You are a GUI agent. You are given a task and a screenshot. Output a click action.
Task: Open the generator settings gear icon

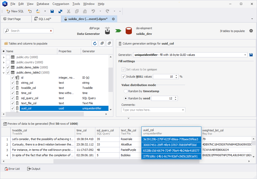click(x=251, y=31)
